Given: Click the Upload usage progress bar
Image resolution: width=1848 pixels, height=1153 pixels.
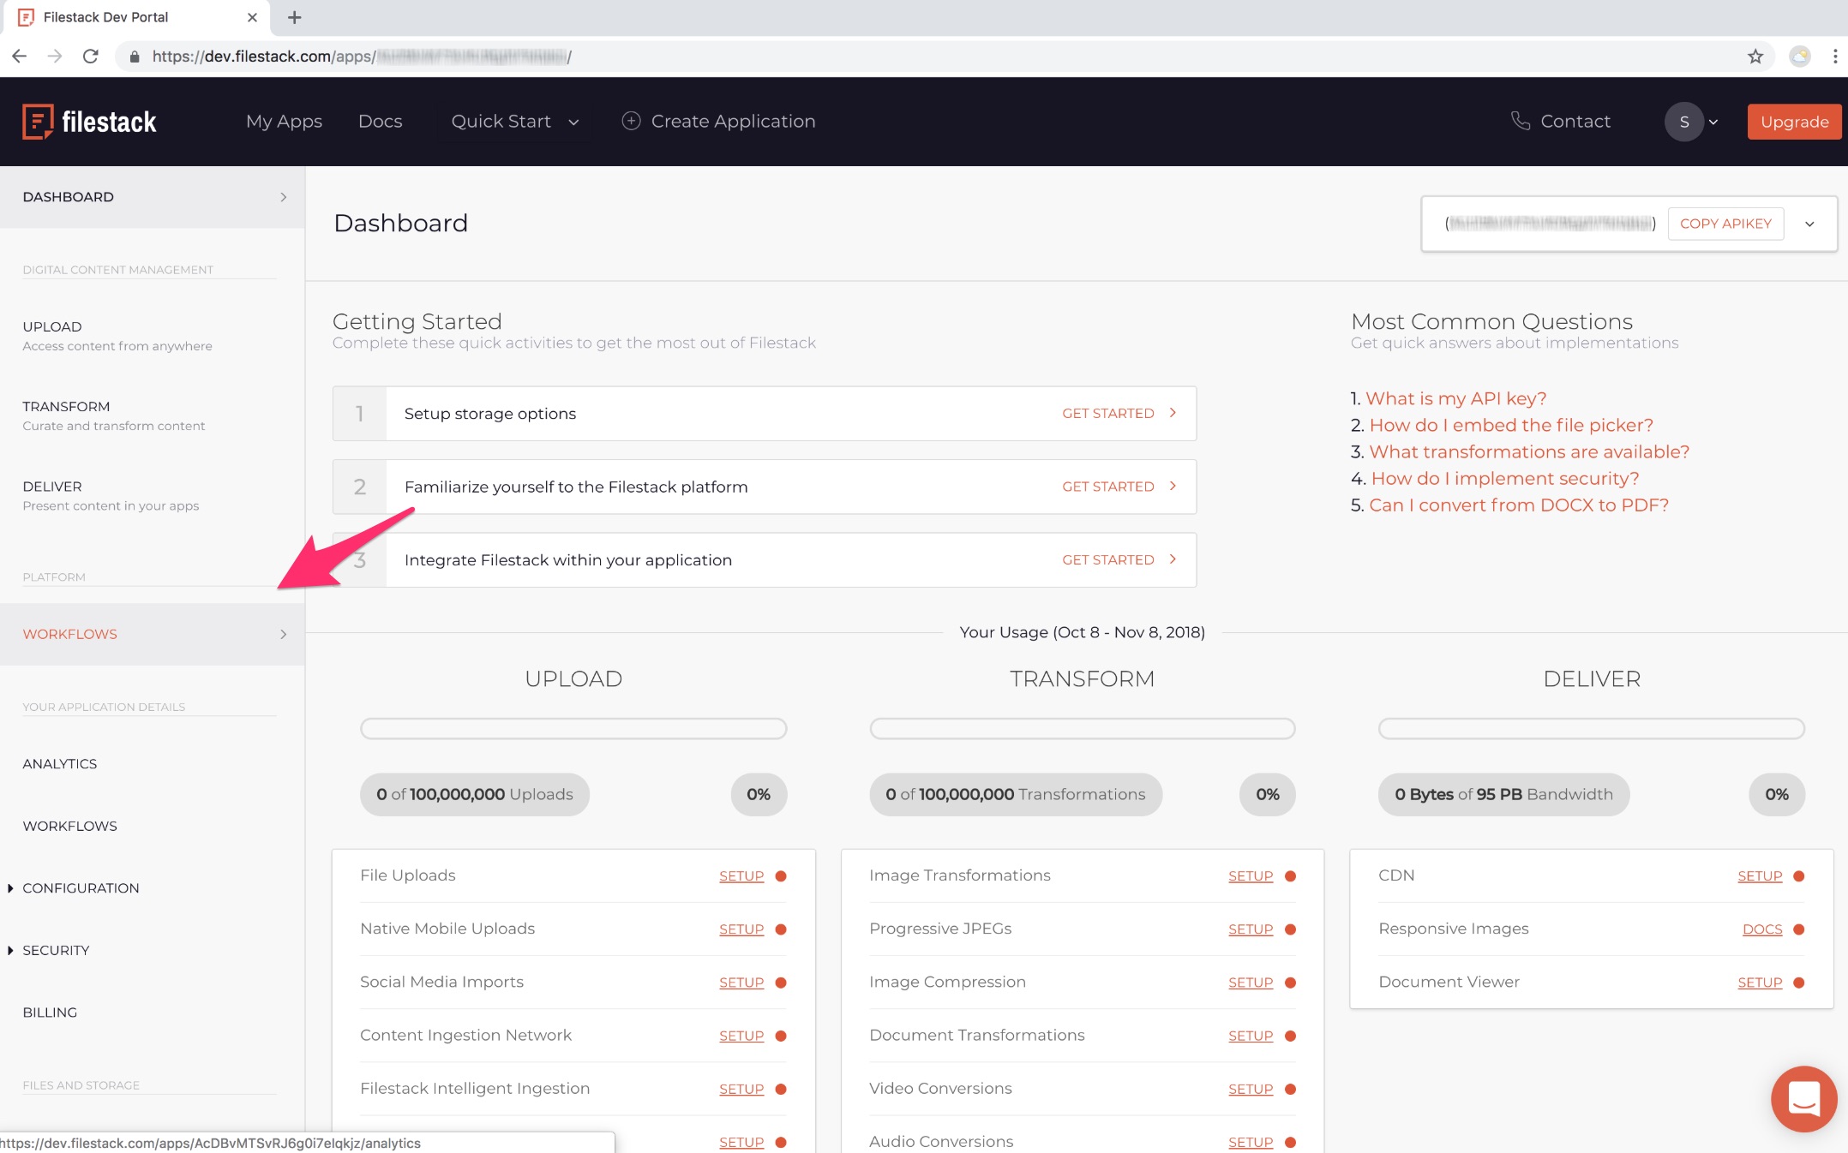Looking at the screenshot, I should [573, 729].
